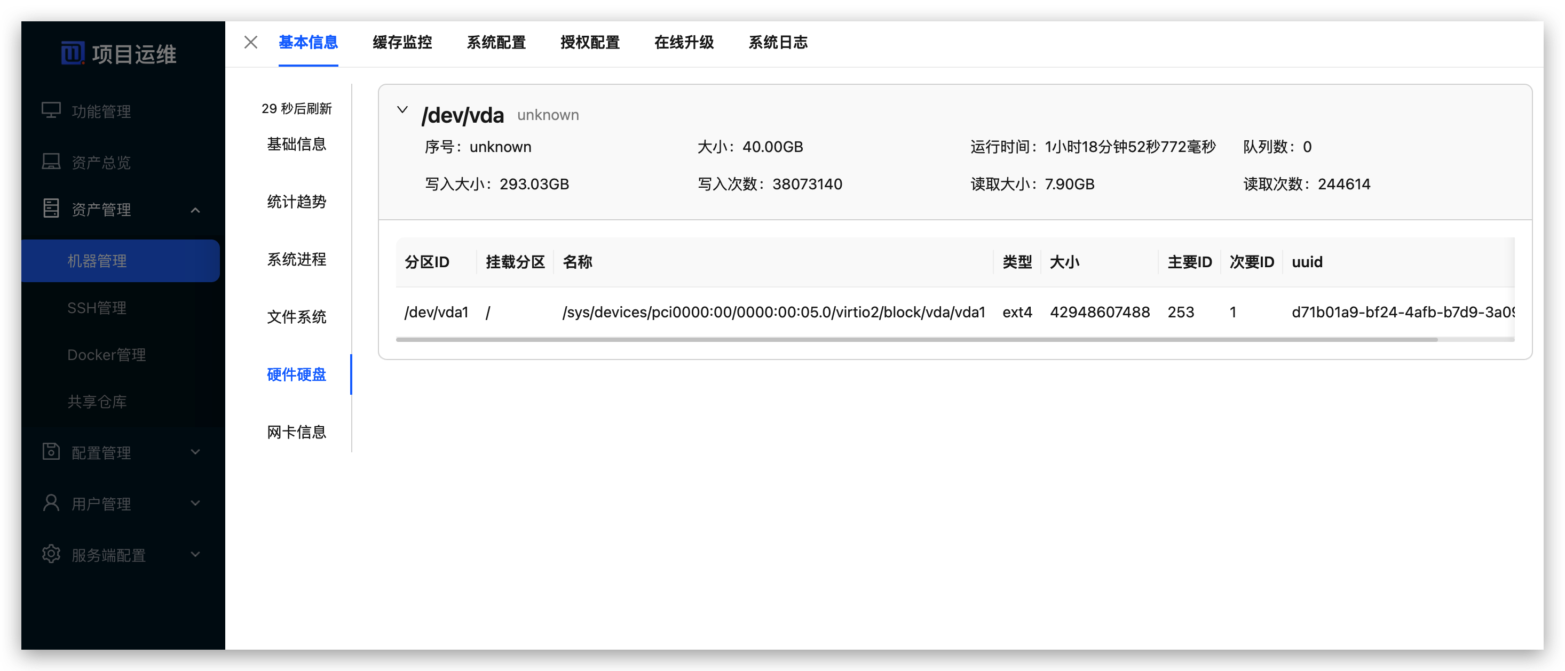Switch to the 缓存监控 tab
Viewport: 1565px width, 671px height.
(x=402, y=43)
